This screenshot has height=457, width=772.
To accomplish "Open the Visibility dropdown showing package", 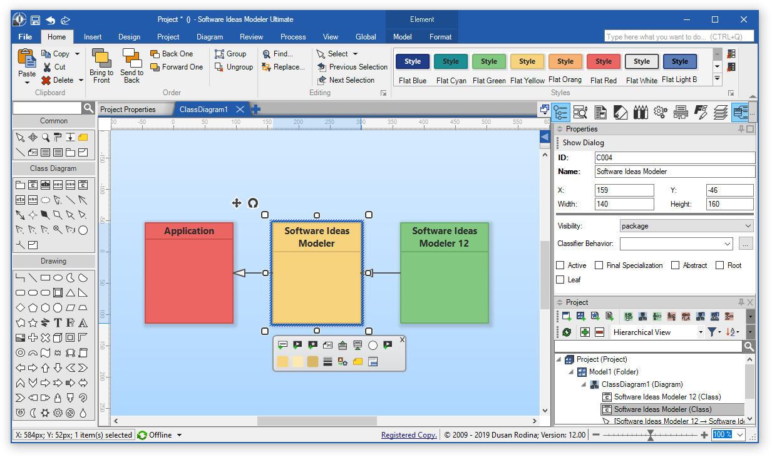I will [687, 226].
